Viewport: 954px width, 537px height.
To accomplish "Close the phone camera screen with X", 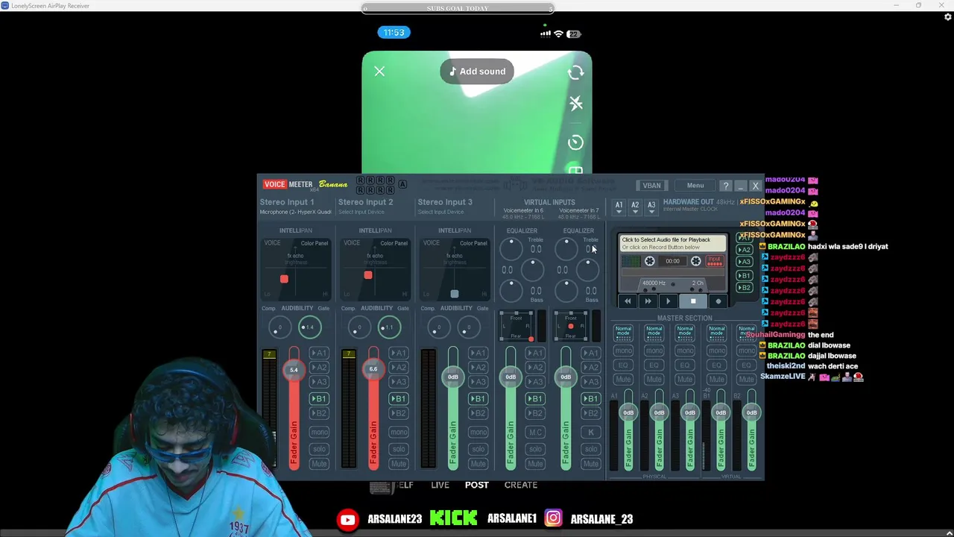I will click(379, 72).
